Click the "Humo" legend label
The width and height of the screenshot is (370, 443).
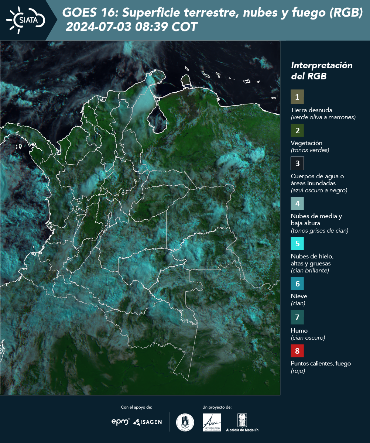click(x=299, y=330)
